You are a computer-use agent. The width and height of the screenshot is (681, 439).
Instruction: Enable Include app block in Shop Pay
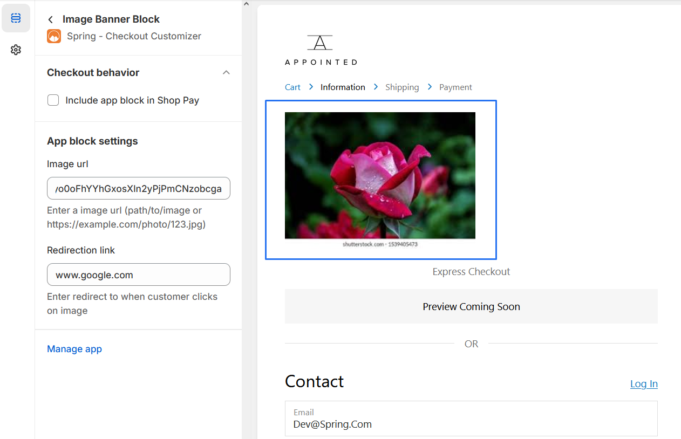(x=53, y=100)
